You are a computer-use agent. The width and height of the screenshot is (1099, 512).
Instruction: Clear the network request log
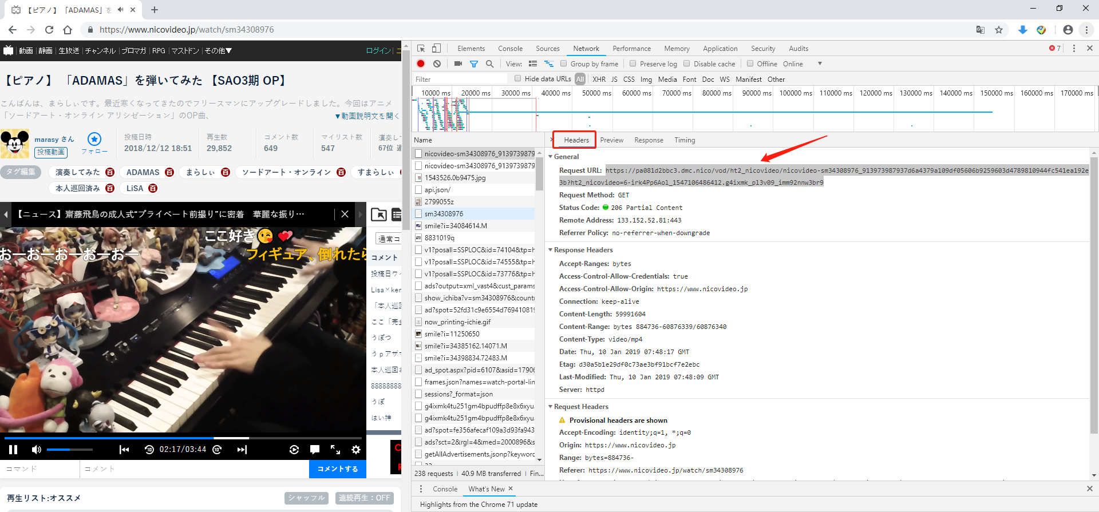pos(437,64)
